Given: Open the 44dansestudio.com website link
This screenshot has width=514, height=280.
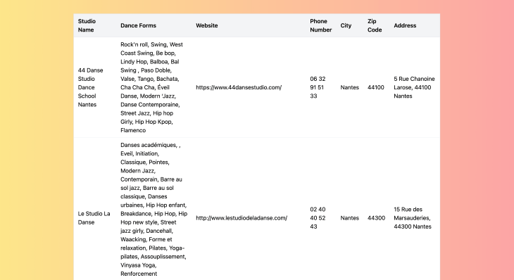Looking at the screenshot, I should 239,87.
